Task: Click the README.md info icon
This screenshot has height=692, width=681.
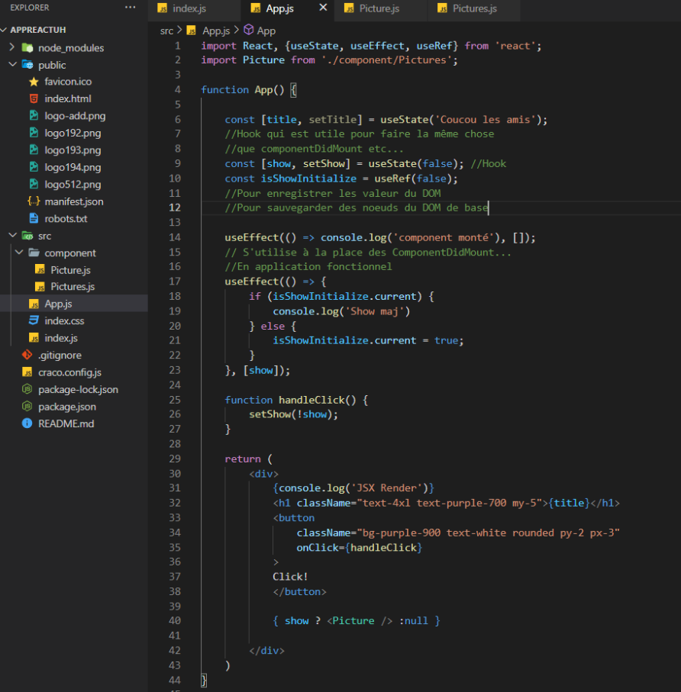Action: [27, 423]
